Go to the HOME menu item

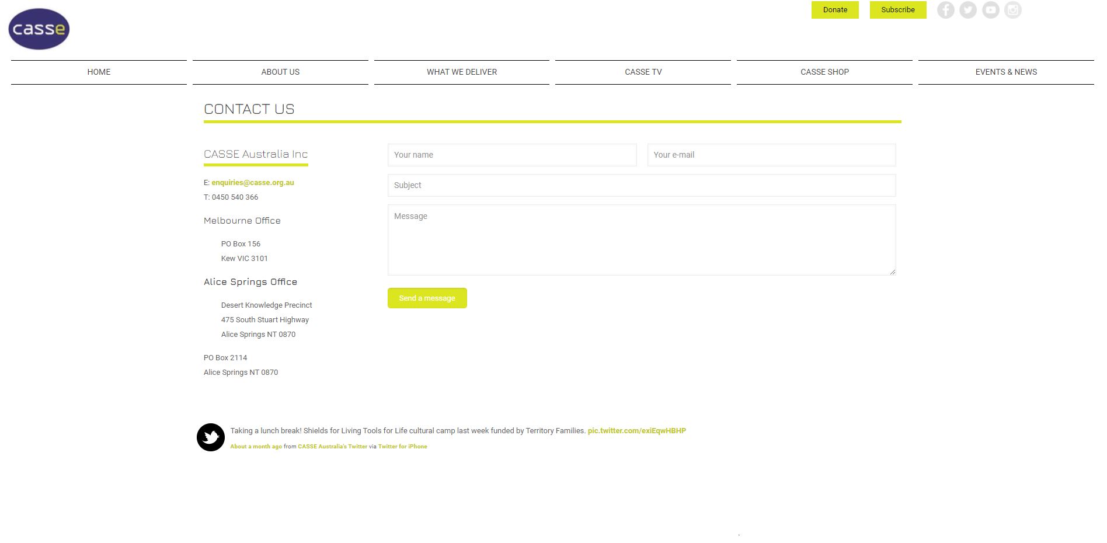point(99,72)
